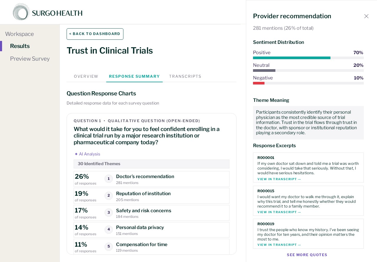The width and height of the screenshot is (377, 262).
Task: Select theme rank badge number 5
Action: pos(109,247)
